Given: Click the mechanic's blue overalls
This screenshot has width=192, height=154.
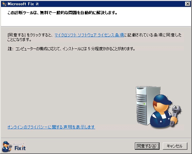Looking at the screenshot, I should pyautogui.click(x=160, y=120).
